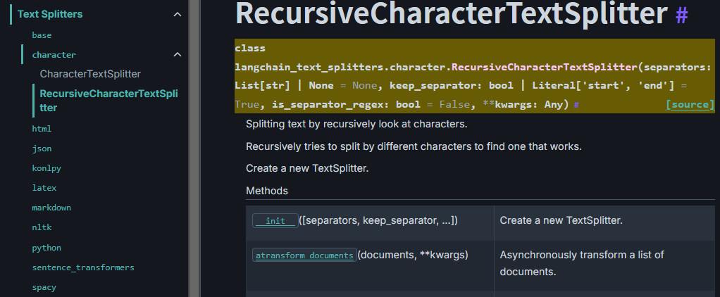Open the html module page
The image size is (720, 297).
click(x=42, y=129)
